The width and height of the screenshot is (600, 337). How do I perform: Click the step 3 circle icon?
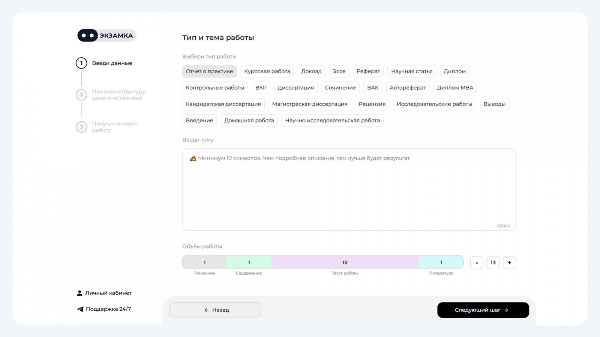(x=81, y=127)
